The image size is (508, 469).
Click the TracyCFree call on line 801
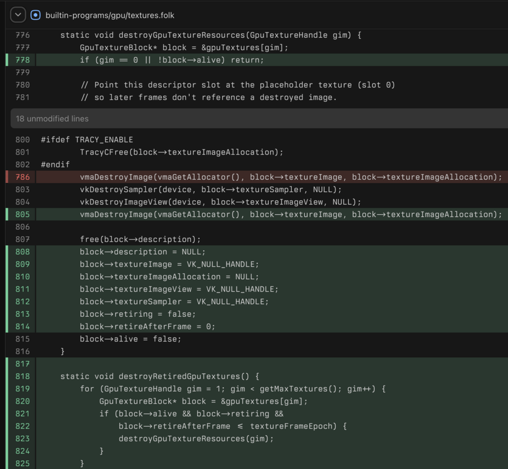coord(181,152)
